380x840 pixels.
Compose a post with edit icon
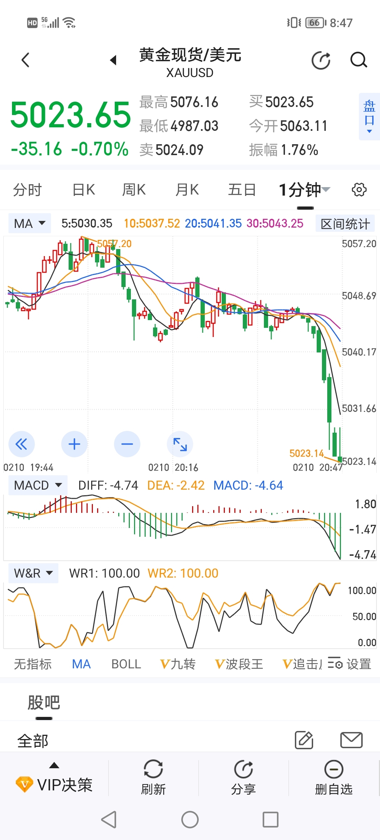coord(304,740)
